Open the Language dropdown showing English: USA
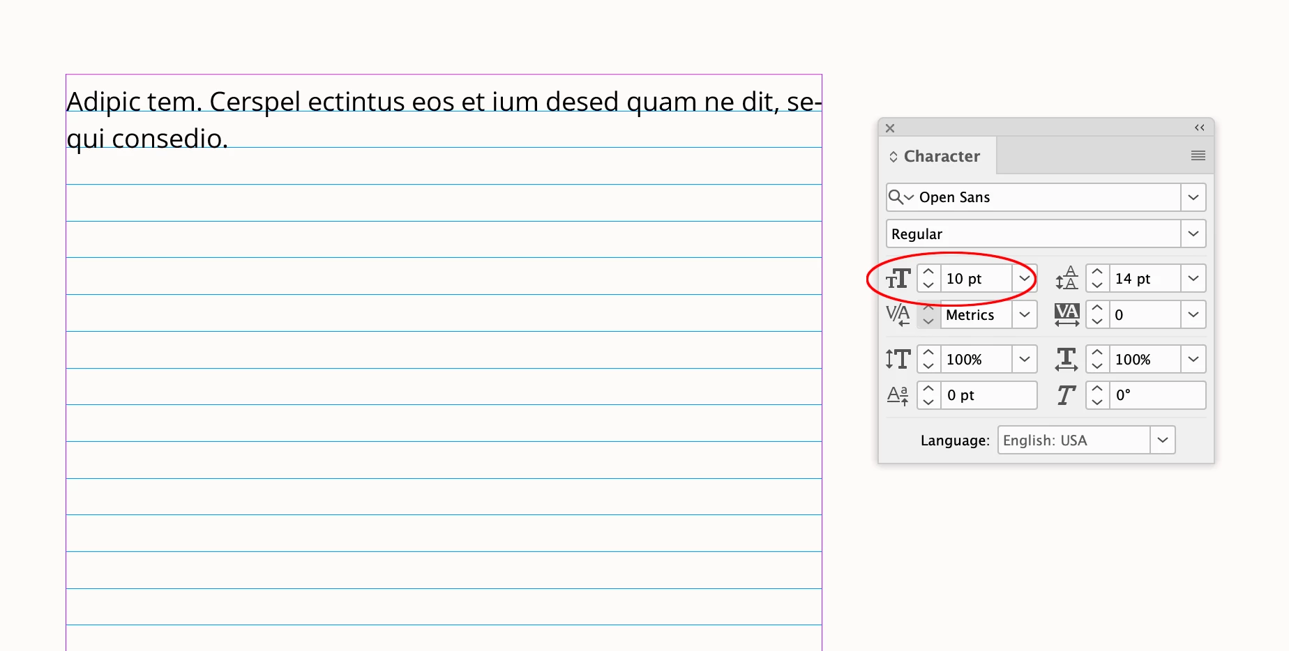The height and width of the screenshot is (651, 1289). [x=1163, y=440]
